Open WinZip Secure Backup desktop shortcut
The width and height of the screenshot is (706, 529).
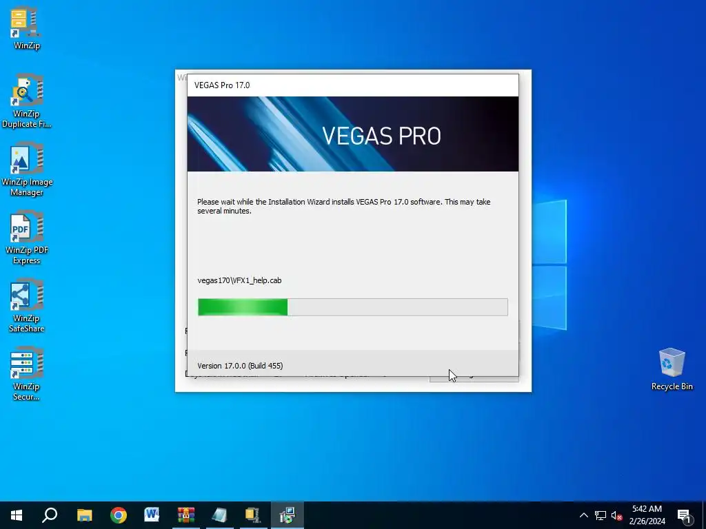[x=26, y=374]
